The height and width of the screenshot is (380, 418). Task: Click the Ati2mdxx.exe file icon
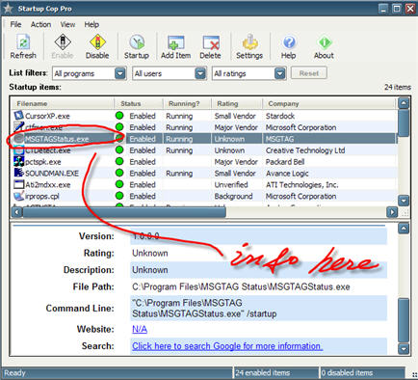pyautogui.click(x=19, y=184)
